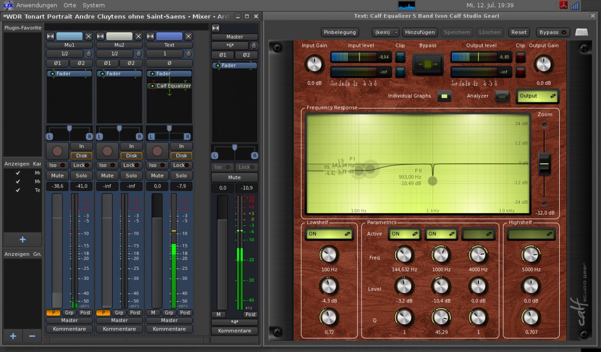Open the keyboard icon in plugin window toolbar
The height and width of the screenshot is (352, 601).
point(581,32)
